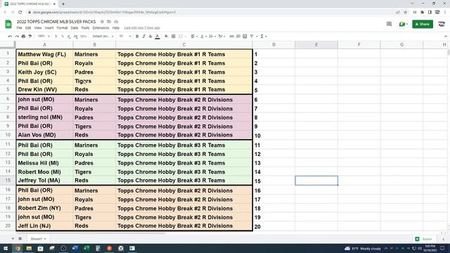Insert a comment using toolbar icon
450x253 pixels.
[x=238, y=37]
